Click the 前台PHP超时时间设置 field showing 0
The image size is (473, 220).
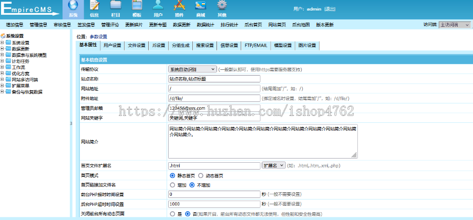coord(214,194)
